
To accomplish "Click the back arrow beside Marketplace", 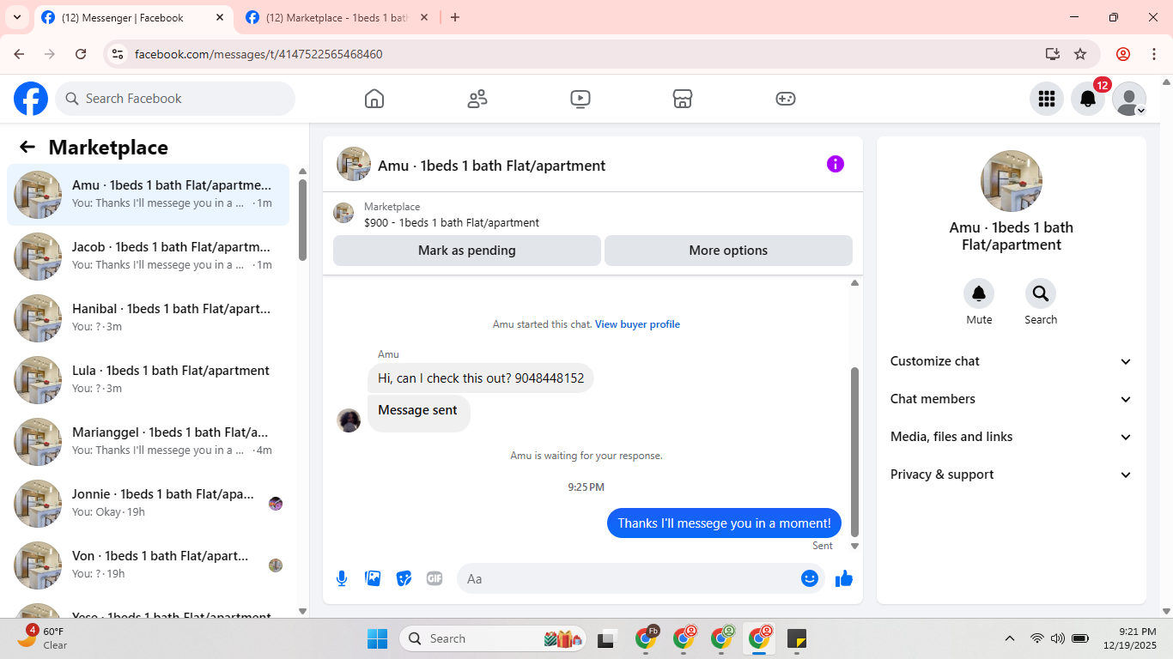I will 27,147.
